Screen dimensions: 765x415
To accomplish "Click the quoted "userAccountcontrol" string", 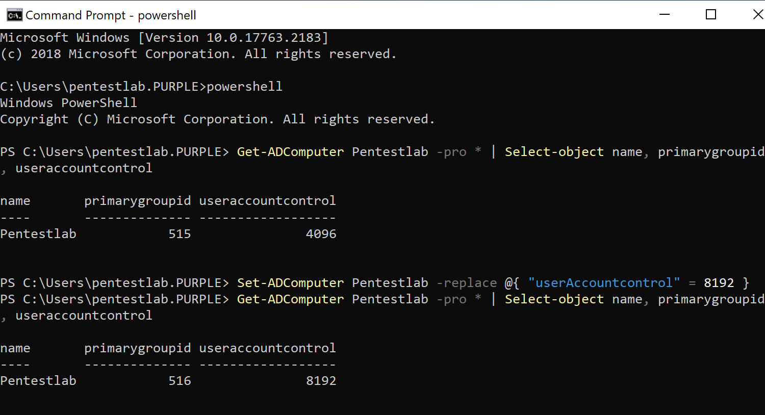I will click(x=604, y=283).
